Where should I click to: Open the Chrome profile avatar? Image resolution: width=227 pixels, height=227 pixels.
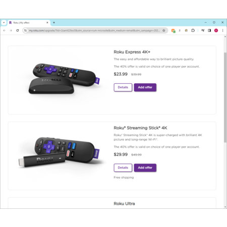click(216, 30)
